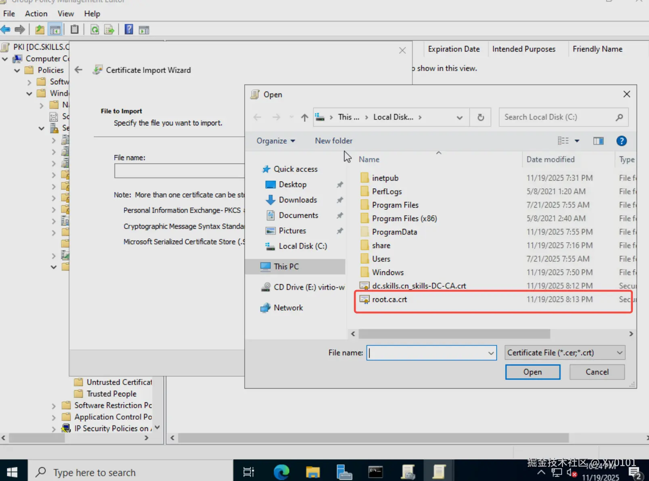Expand the Software Restriction Policies node
Image resolution: width=649 pixels, height=481 pixels.
click(x=54, y=406)
